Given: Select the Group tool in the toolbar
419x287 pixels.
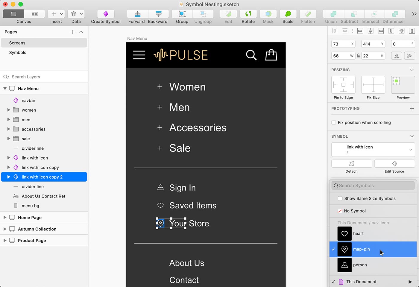Looking at the screenshot, I should pyautogui.click(x=182, y=14).
